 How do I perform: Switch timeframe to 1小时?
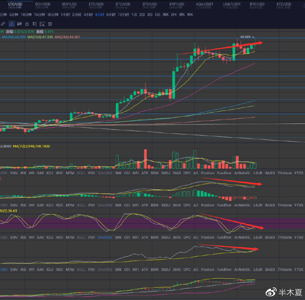pyautogui.click(x=65, y=14)
